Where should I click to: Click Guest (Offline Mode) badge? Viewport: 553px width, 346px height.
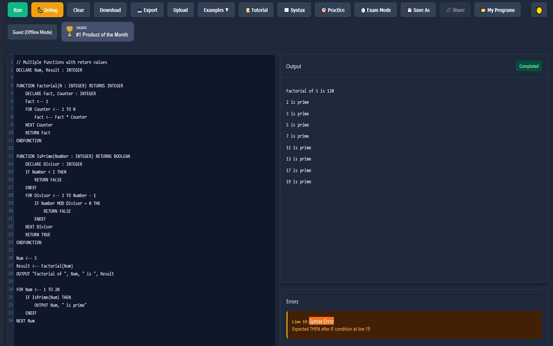tap(32, 32)
